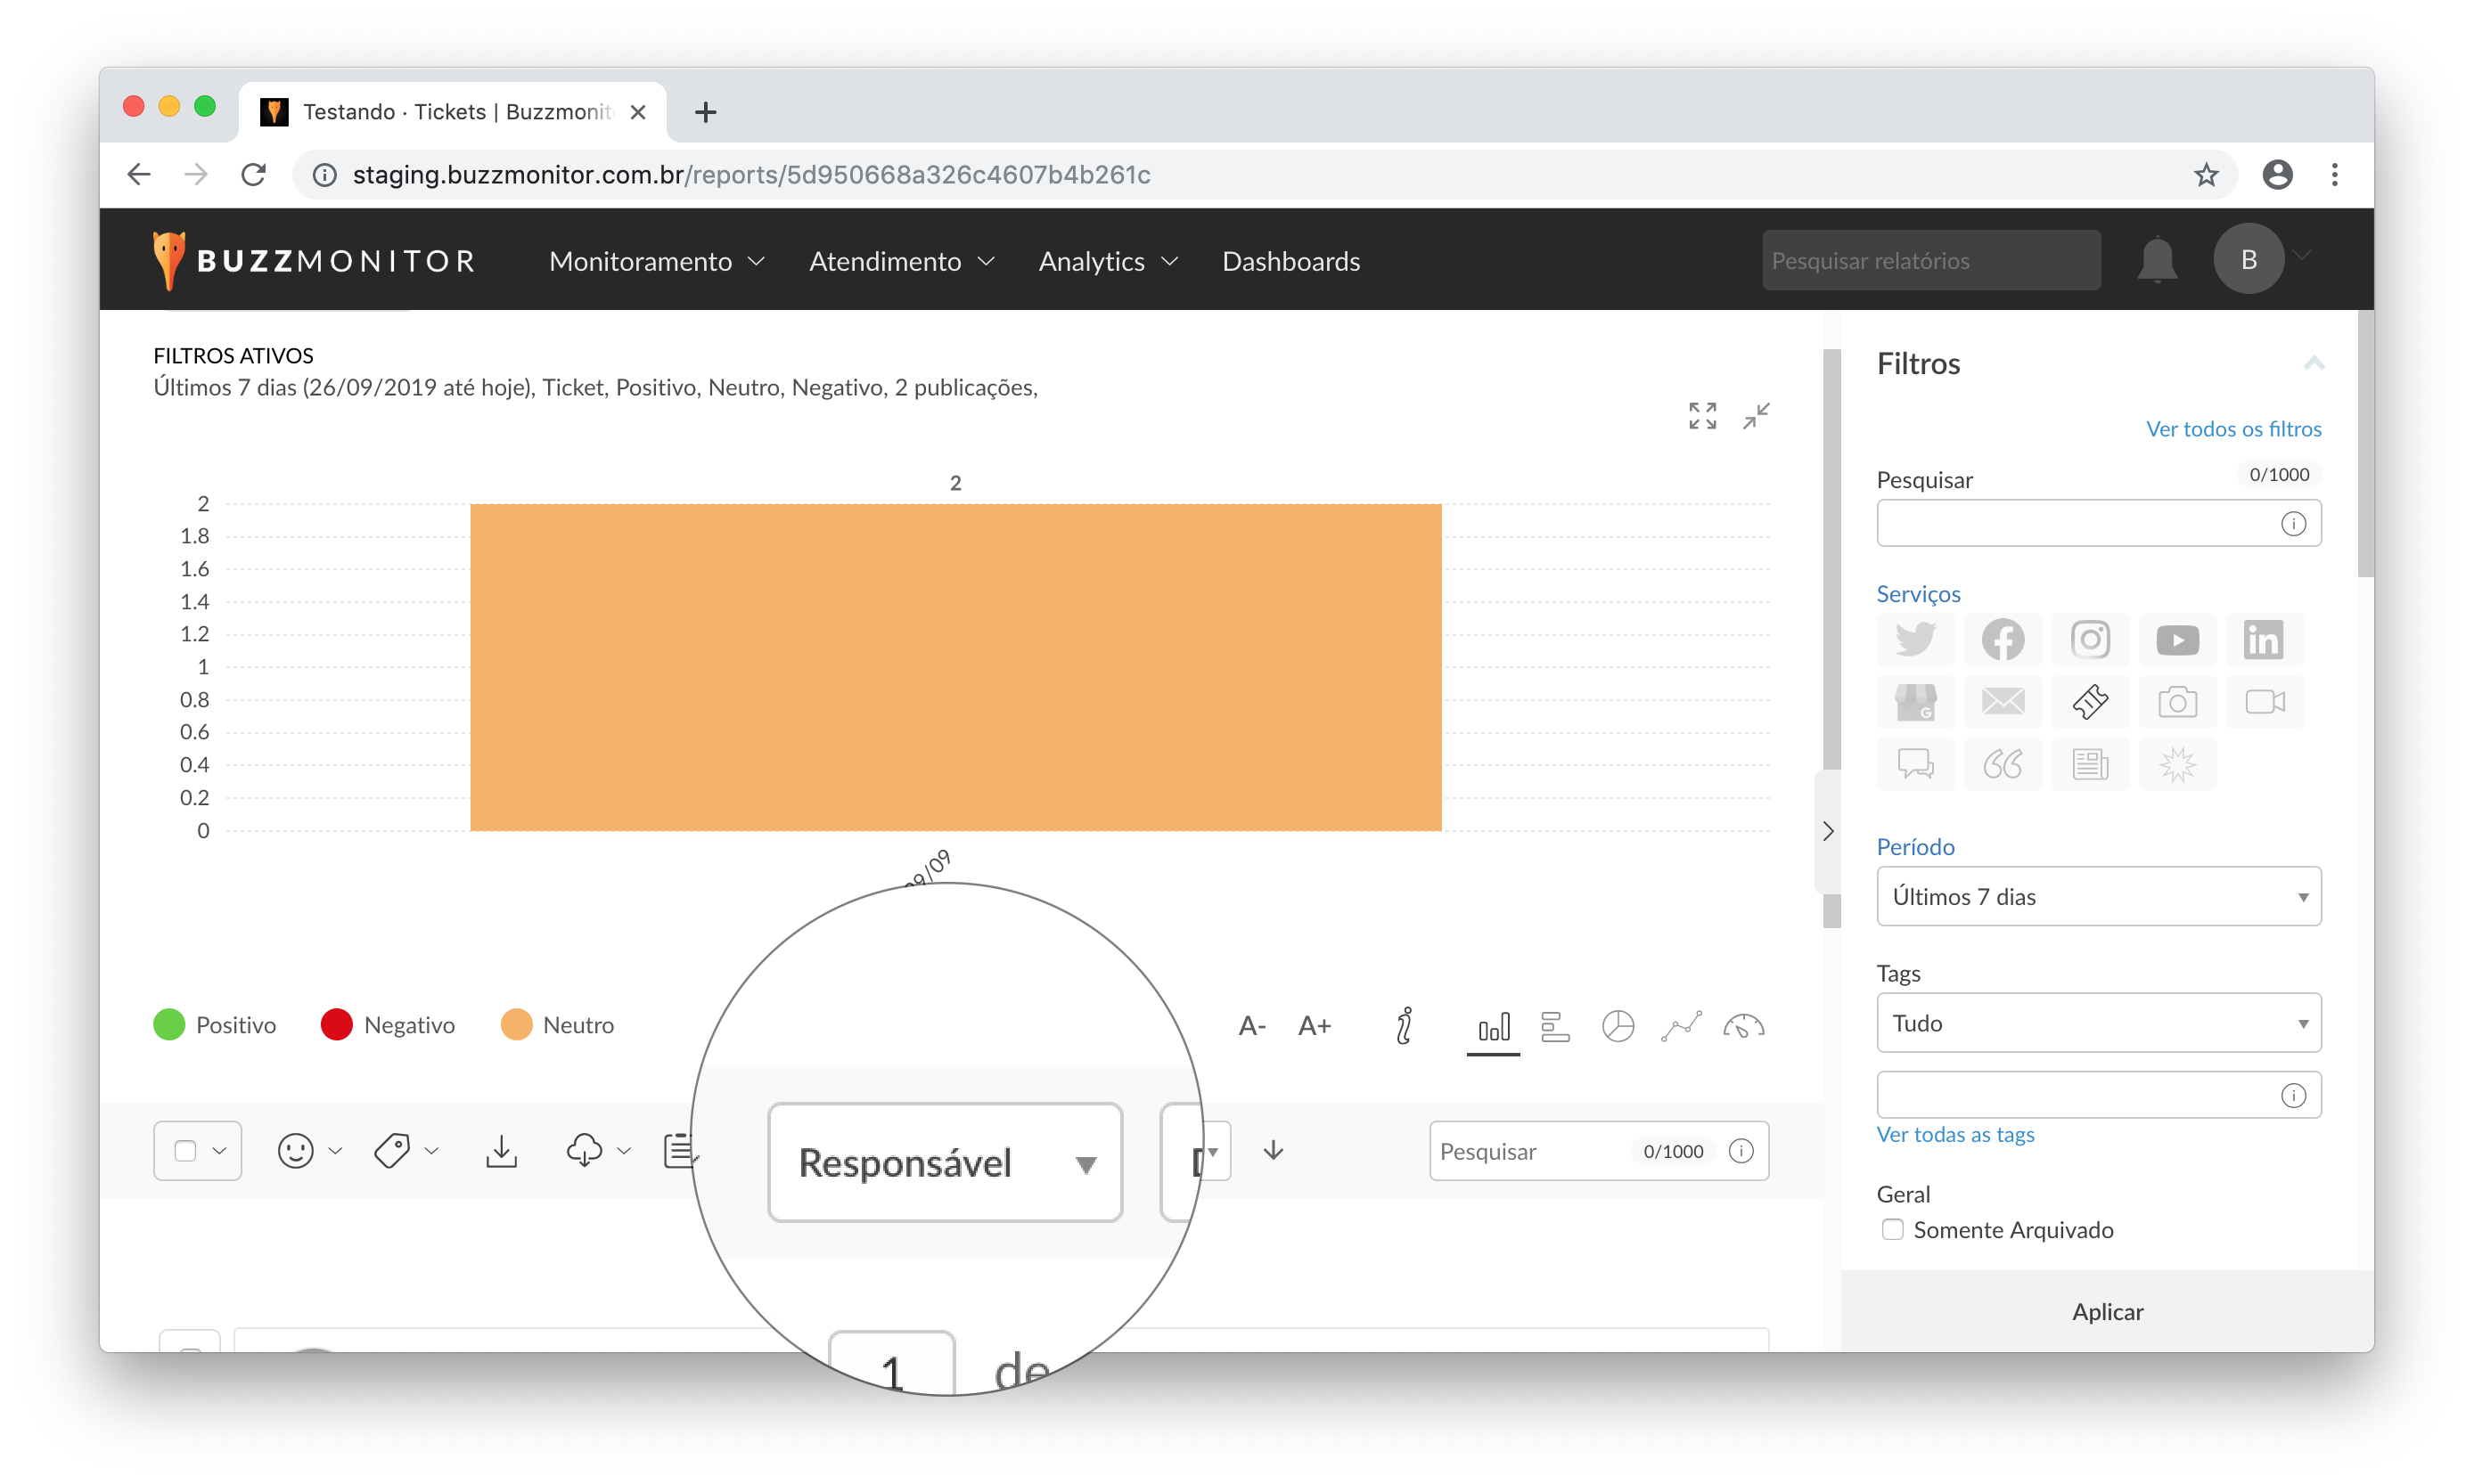Click the download icon in toolbar
The image size is (2474, 1484).
click(x=501, y=1151)
